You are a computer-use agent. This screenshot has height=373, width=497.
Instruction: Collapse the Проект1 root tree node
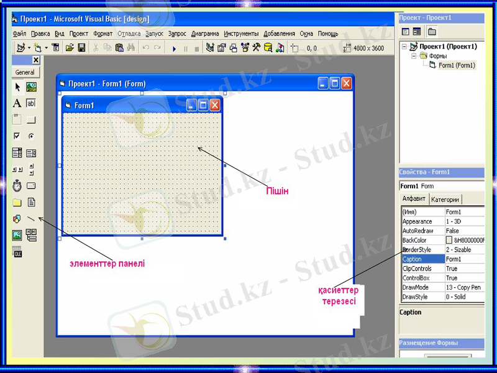(405, 47)
